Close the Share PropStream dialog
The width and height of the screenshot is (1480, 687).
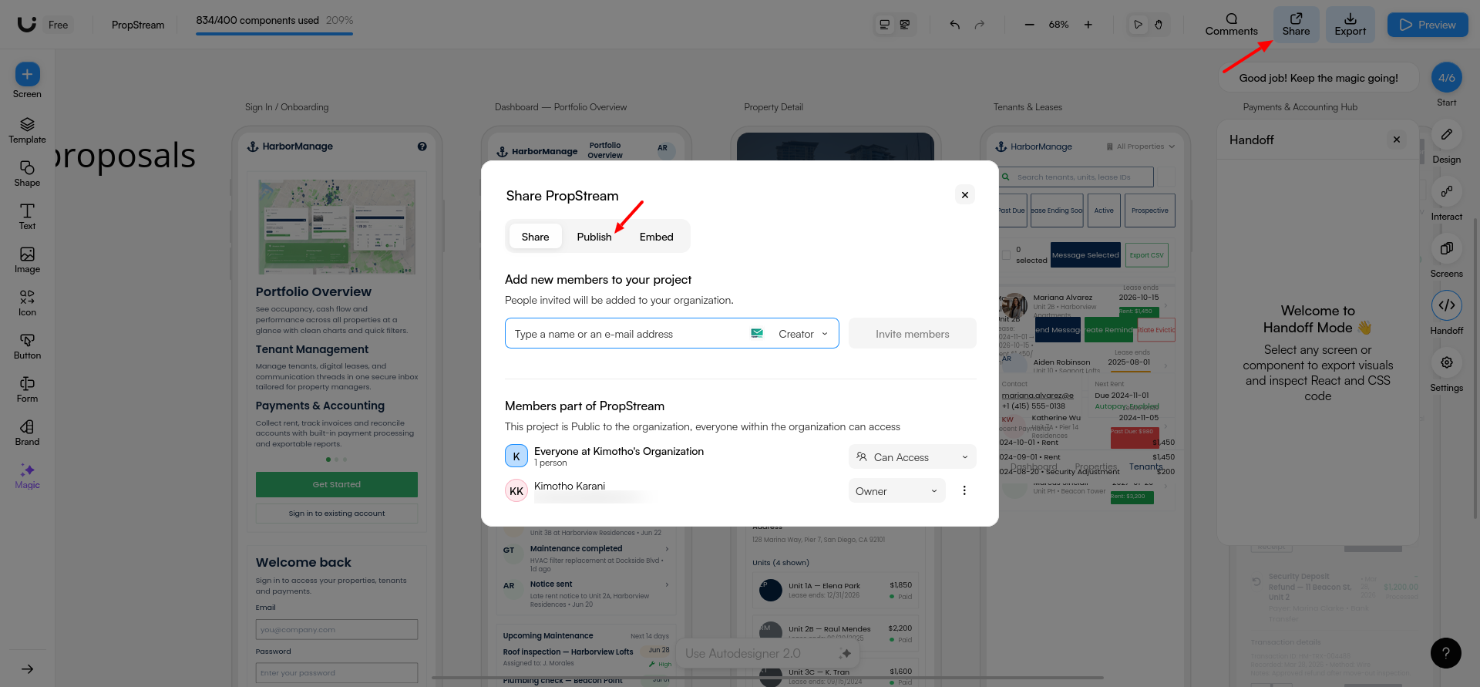click(x=965, y=195)
